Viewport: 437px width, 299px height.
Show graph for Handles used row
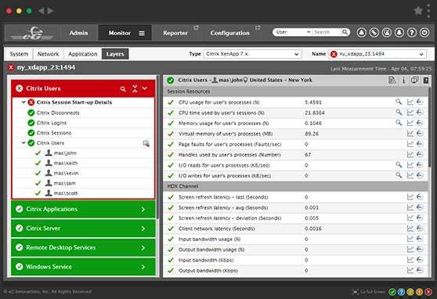[x=410, y=154]
